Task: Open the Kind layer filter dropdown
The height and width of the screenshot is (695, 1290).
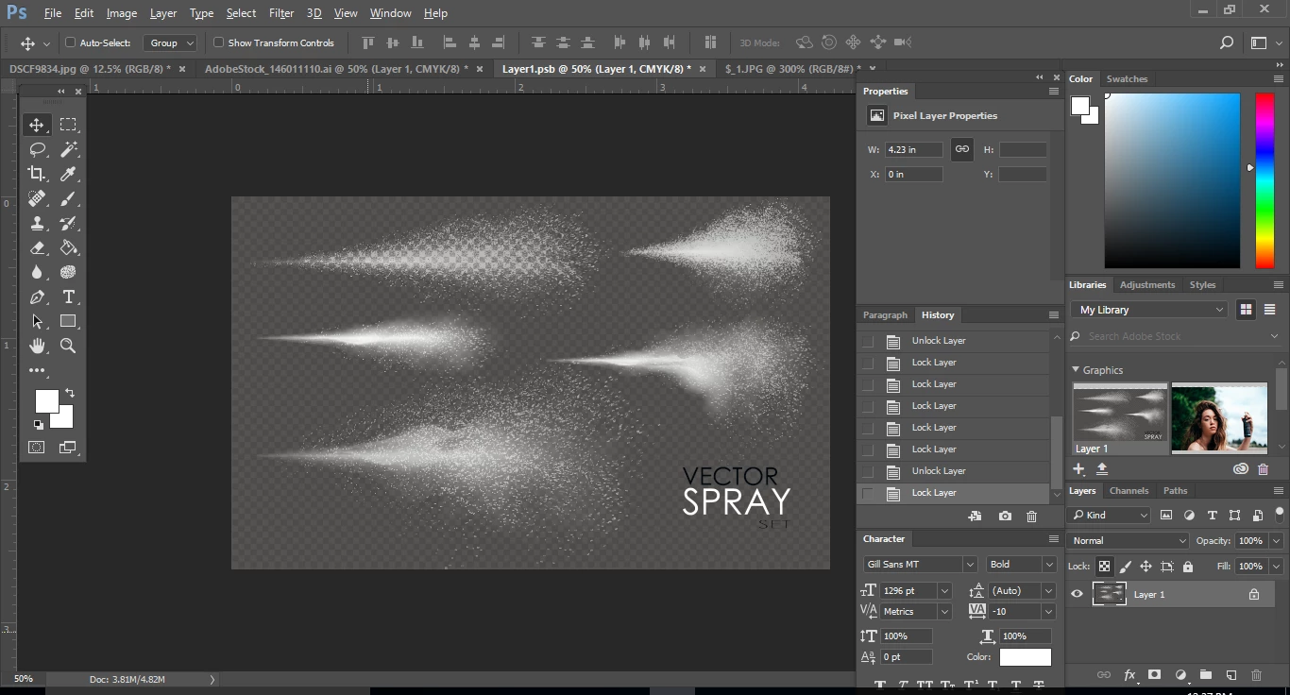Action: pos(1110,515)
